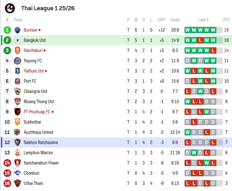Viewport: 232px width, 191px height.
Task: Click the Chiangrai Utd club crest
Action: 17,91
